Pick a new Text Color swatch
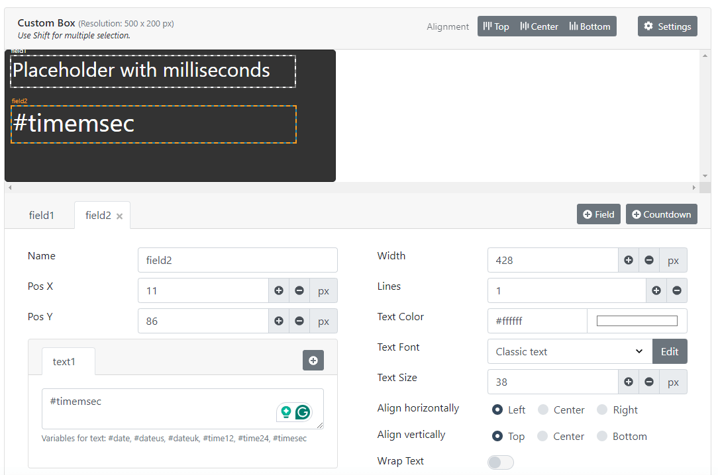This screenshot has height=475, width=718. 637,321
